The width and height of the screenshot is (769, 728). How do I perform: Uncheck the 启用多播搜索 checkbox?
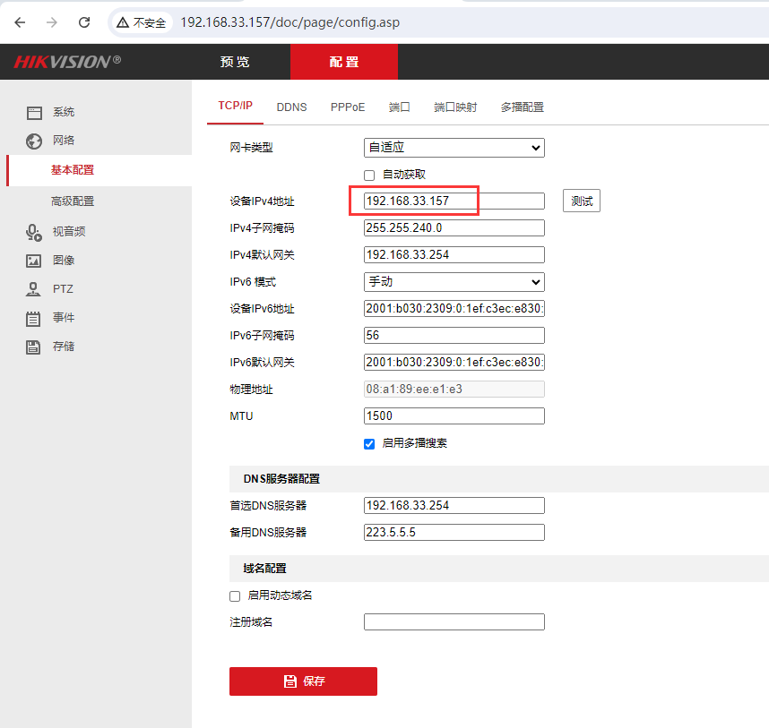coord(369,443)
